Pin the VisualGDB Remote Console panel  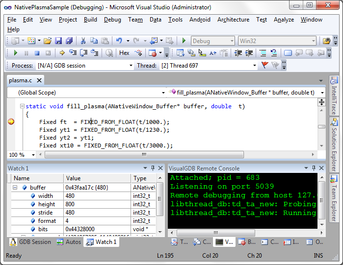tap(314, 168)
